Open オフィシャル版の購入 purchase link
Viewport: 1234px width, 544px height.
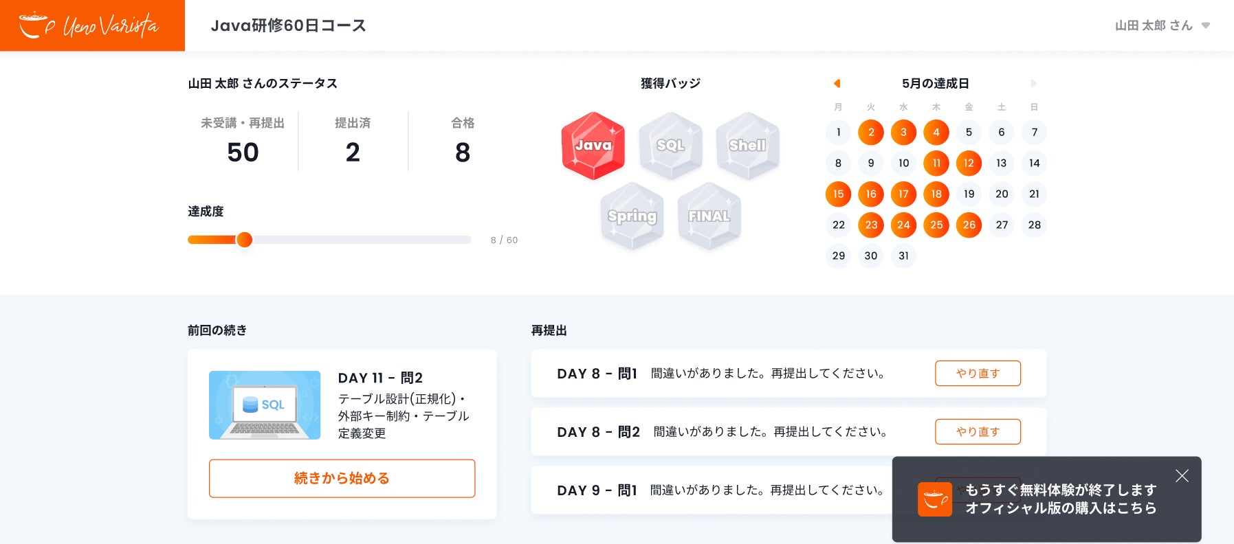1061,509
